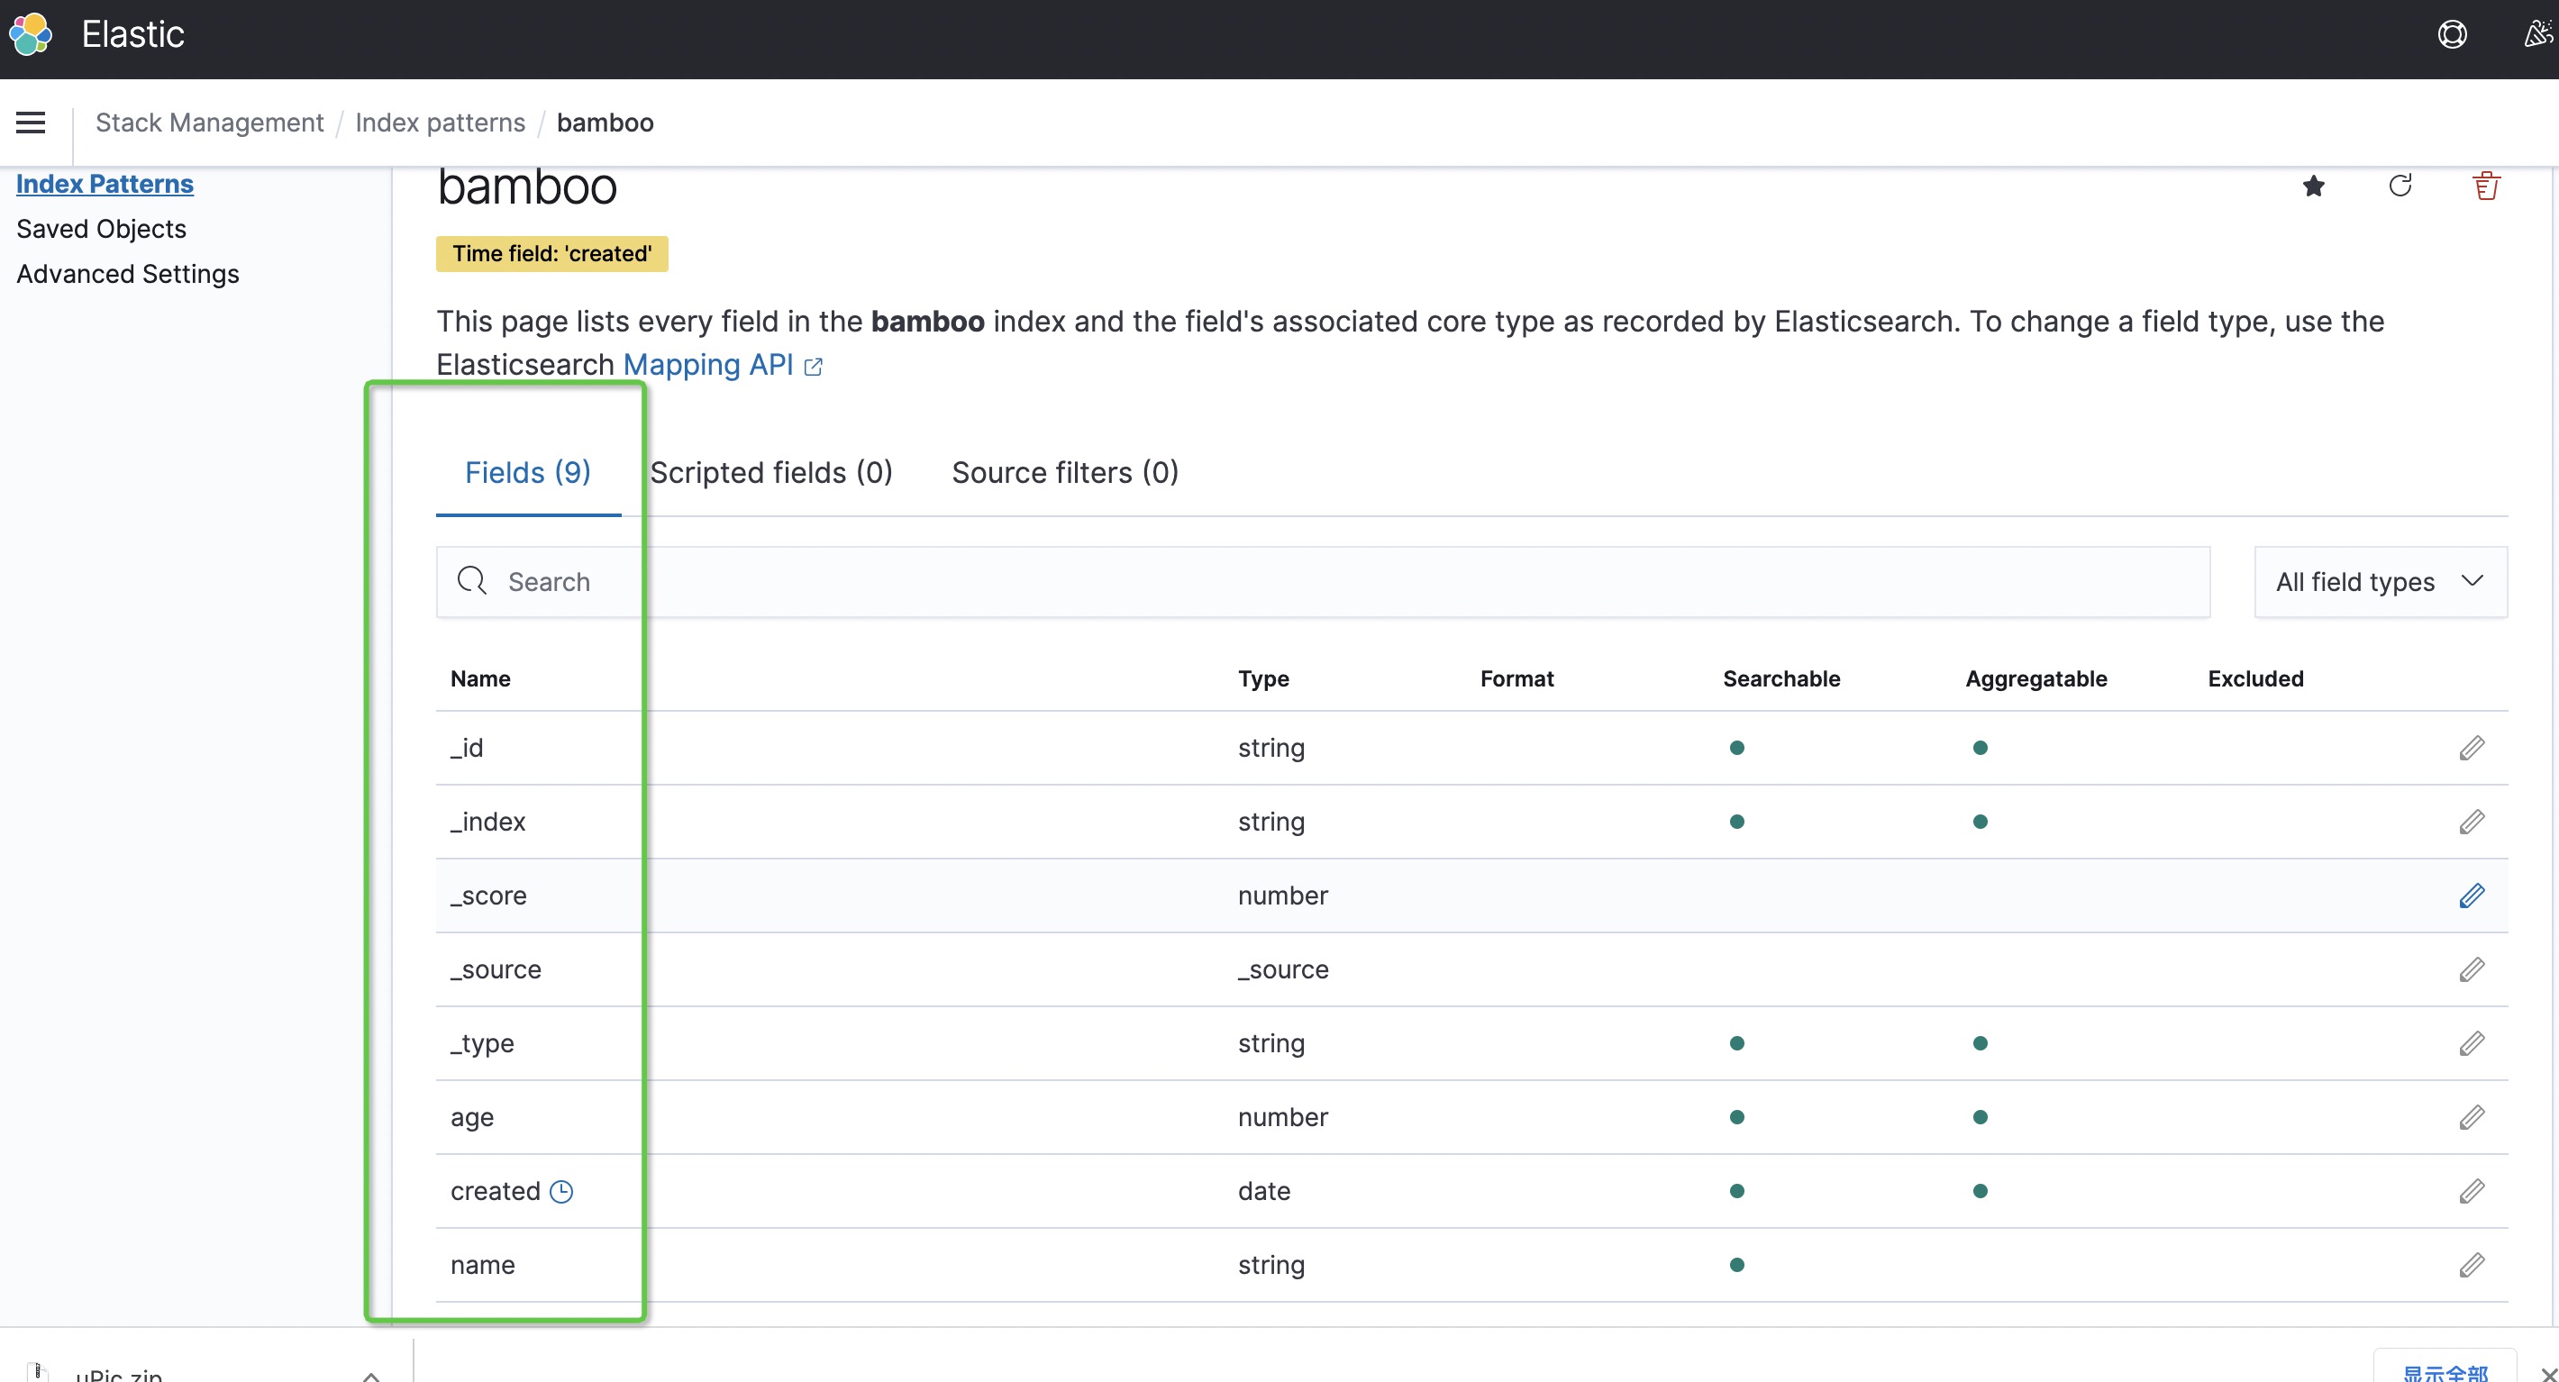This screenshot has height=1382, width=2559.
Task: Click the Excluded column header
Action: point(2255,678)
